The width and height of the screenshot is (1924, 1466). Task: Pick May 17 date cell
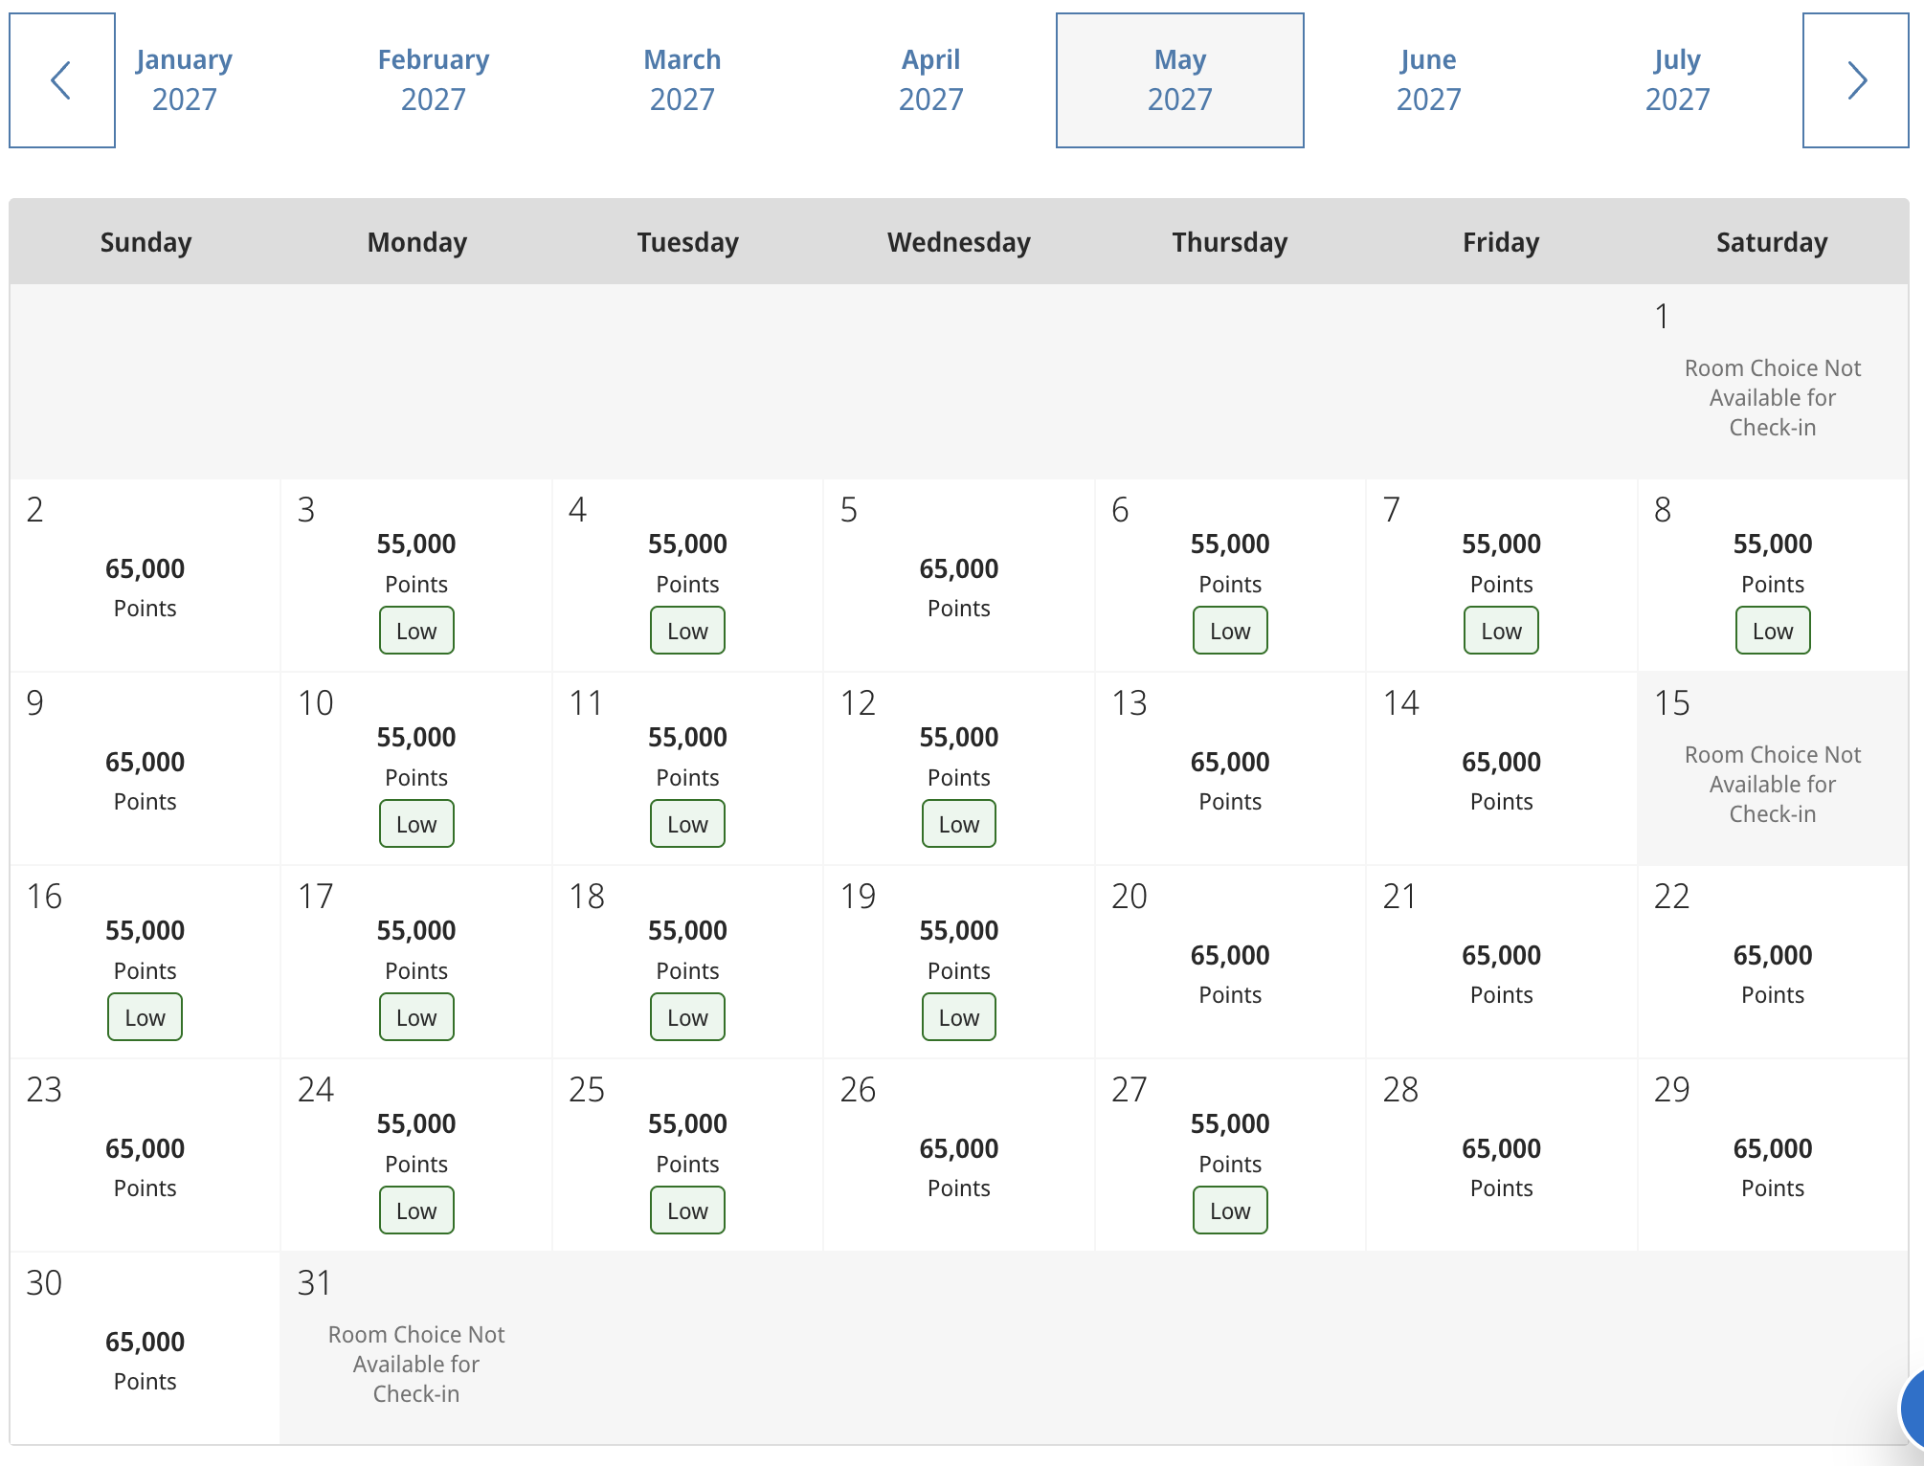pyautogui.click(x=416, y=962)
